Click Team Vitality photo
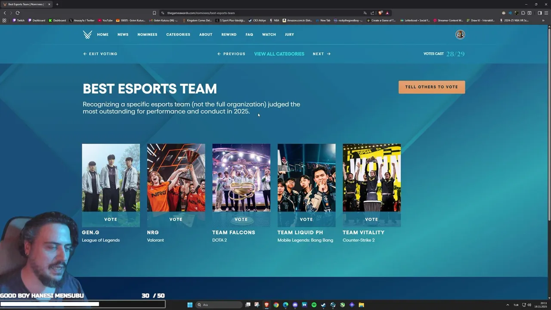The width and height of the screenshot is (551, 310). tap(371, 178)
